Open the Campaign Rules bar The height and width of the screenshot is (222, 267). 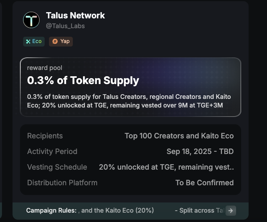coord(117,211)
